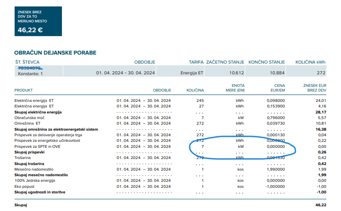341x211 pixels.
Task: Click the KONČNO STANJE value 10.884
Action: pos(277,73)
